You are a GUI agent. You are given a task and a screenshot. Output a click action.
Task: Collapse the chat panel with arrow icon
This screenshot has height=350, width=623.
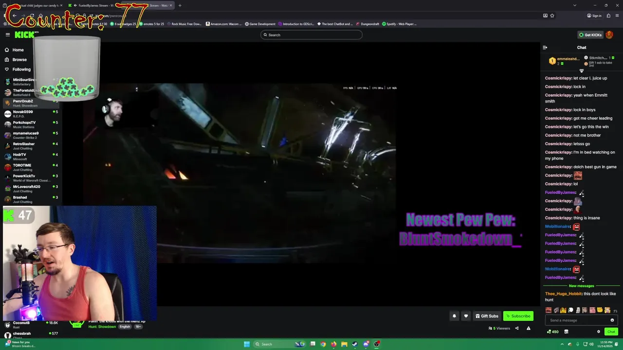pos(545,47)
